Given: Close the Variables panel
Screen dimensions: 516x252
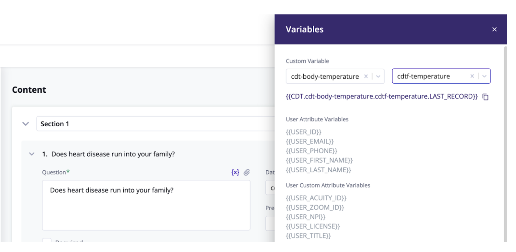Looking at the screenshot, I should point(494,29).
